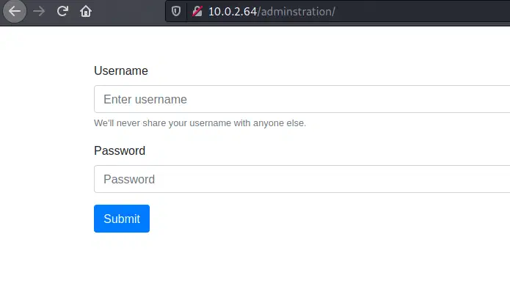Click the Password label above the field
Viewport: 510px width, 292px height.
120,150
